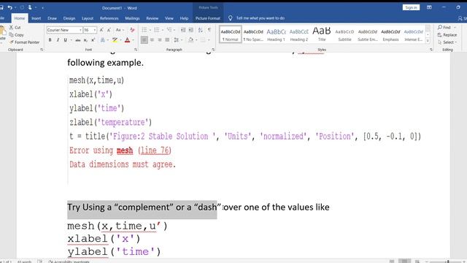467x263 pixels.
Task: Click the 'Data dimensions must agree.' error text
Action: point(123,164)
